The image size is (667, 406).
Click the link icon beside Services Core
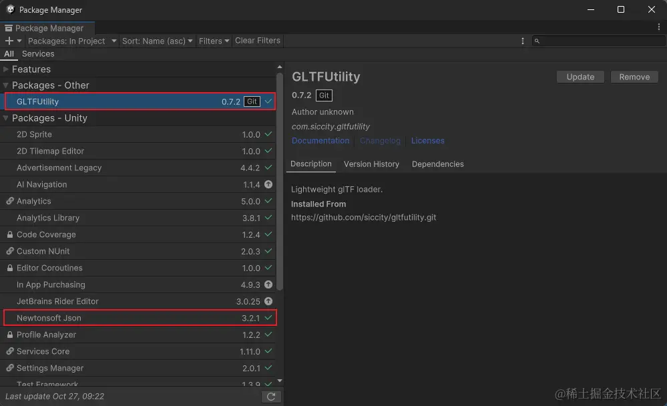tap(10, 351)
